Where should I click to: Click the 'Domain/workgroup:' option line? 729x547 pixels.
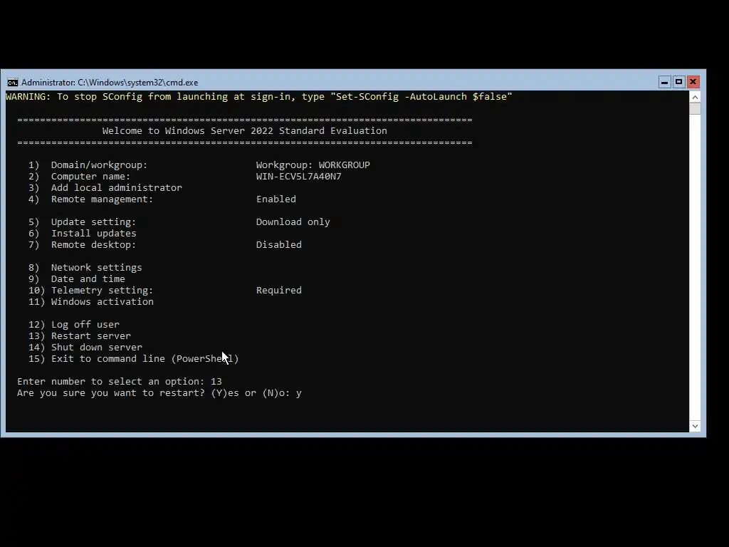[x=88, y=165]
